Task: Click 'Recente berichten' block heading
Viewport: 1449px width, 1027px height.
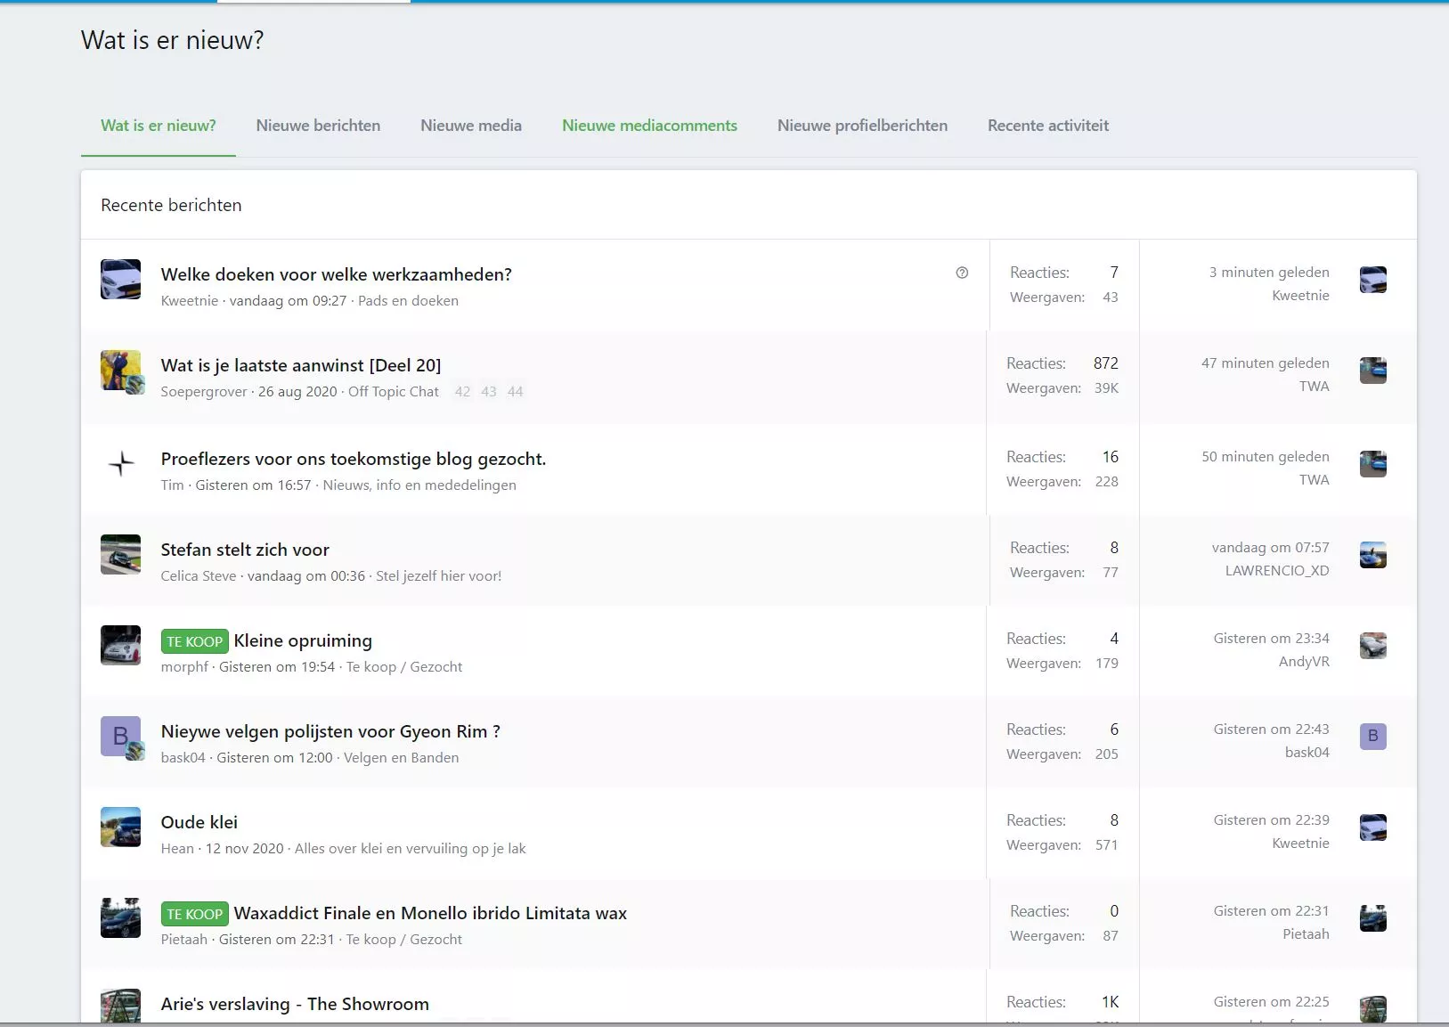Action: (x=171, y=205)
